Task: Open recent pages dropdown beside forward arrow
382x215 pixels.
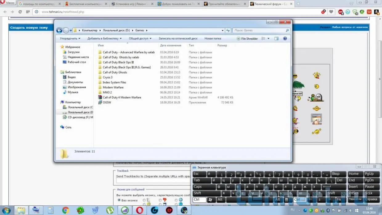Action: (x=71, y=30)
